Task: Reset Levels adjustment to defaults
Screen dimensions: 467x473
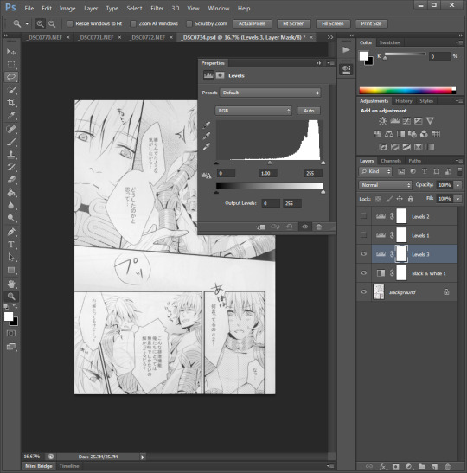Action: (x=290, y=227)
